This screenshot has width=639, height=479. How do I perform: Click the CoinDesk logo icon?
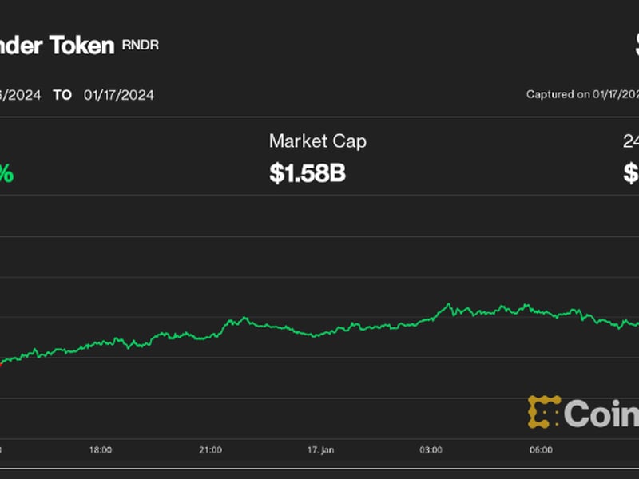click(542, 412)
